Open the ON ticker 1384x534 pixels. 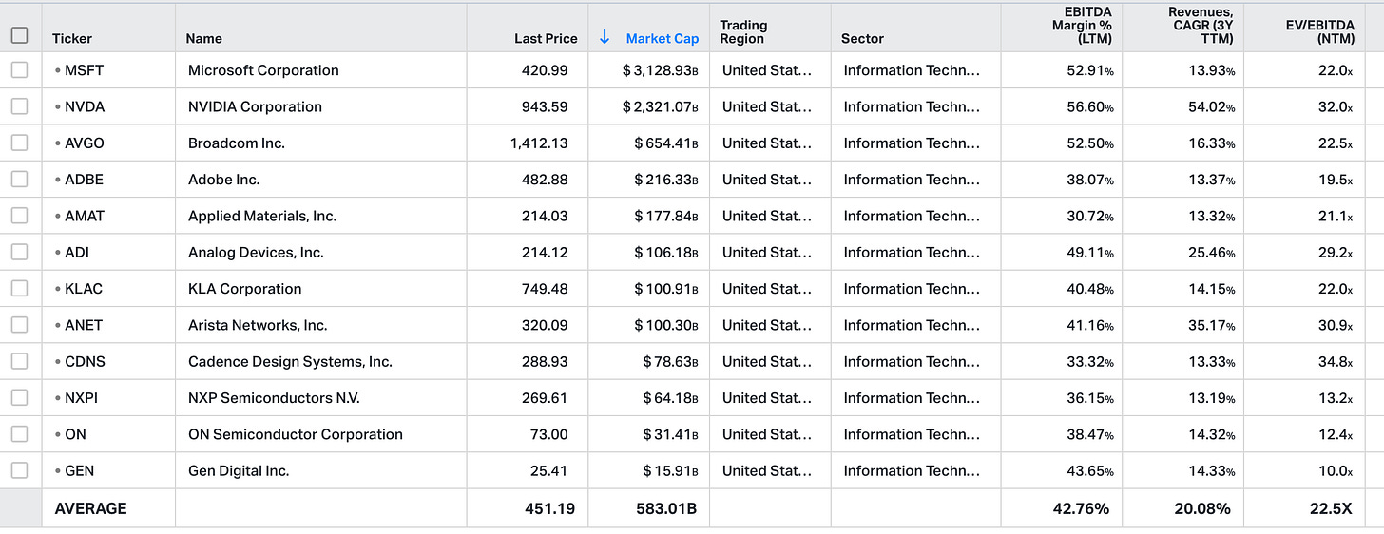pos(75,434)
